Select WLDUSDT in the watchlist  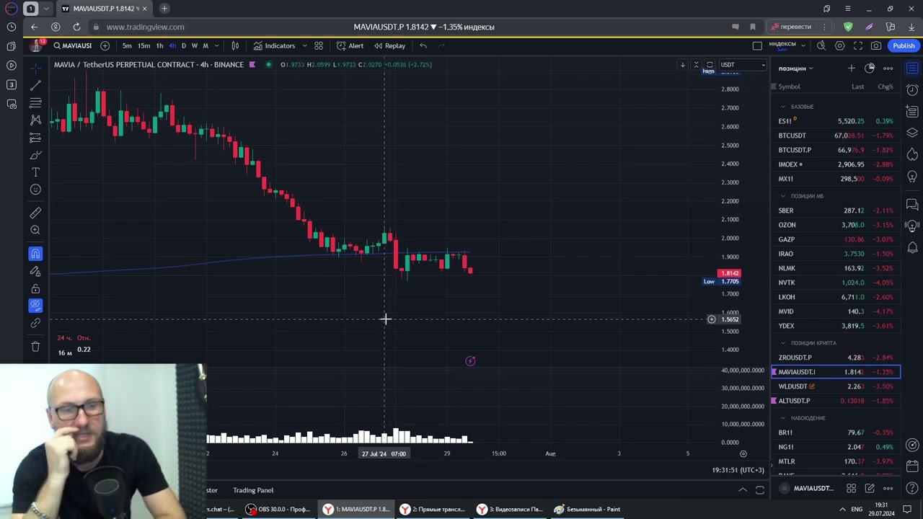[x=836, y=386]
